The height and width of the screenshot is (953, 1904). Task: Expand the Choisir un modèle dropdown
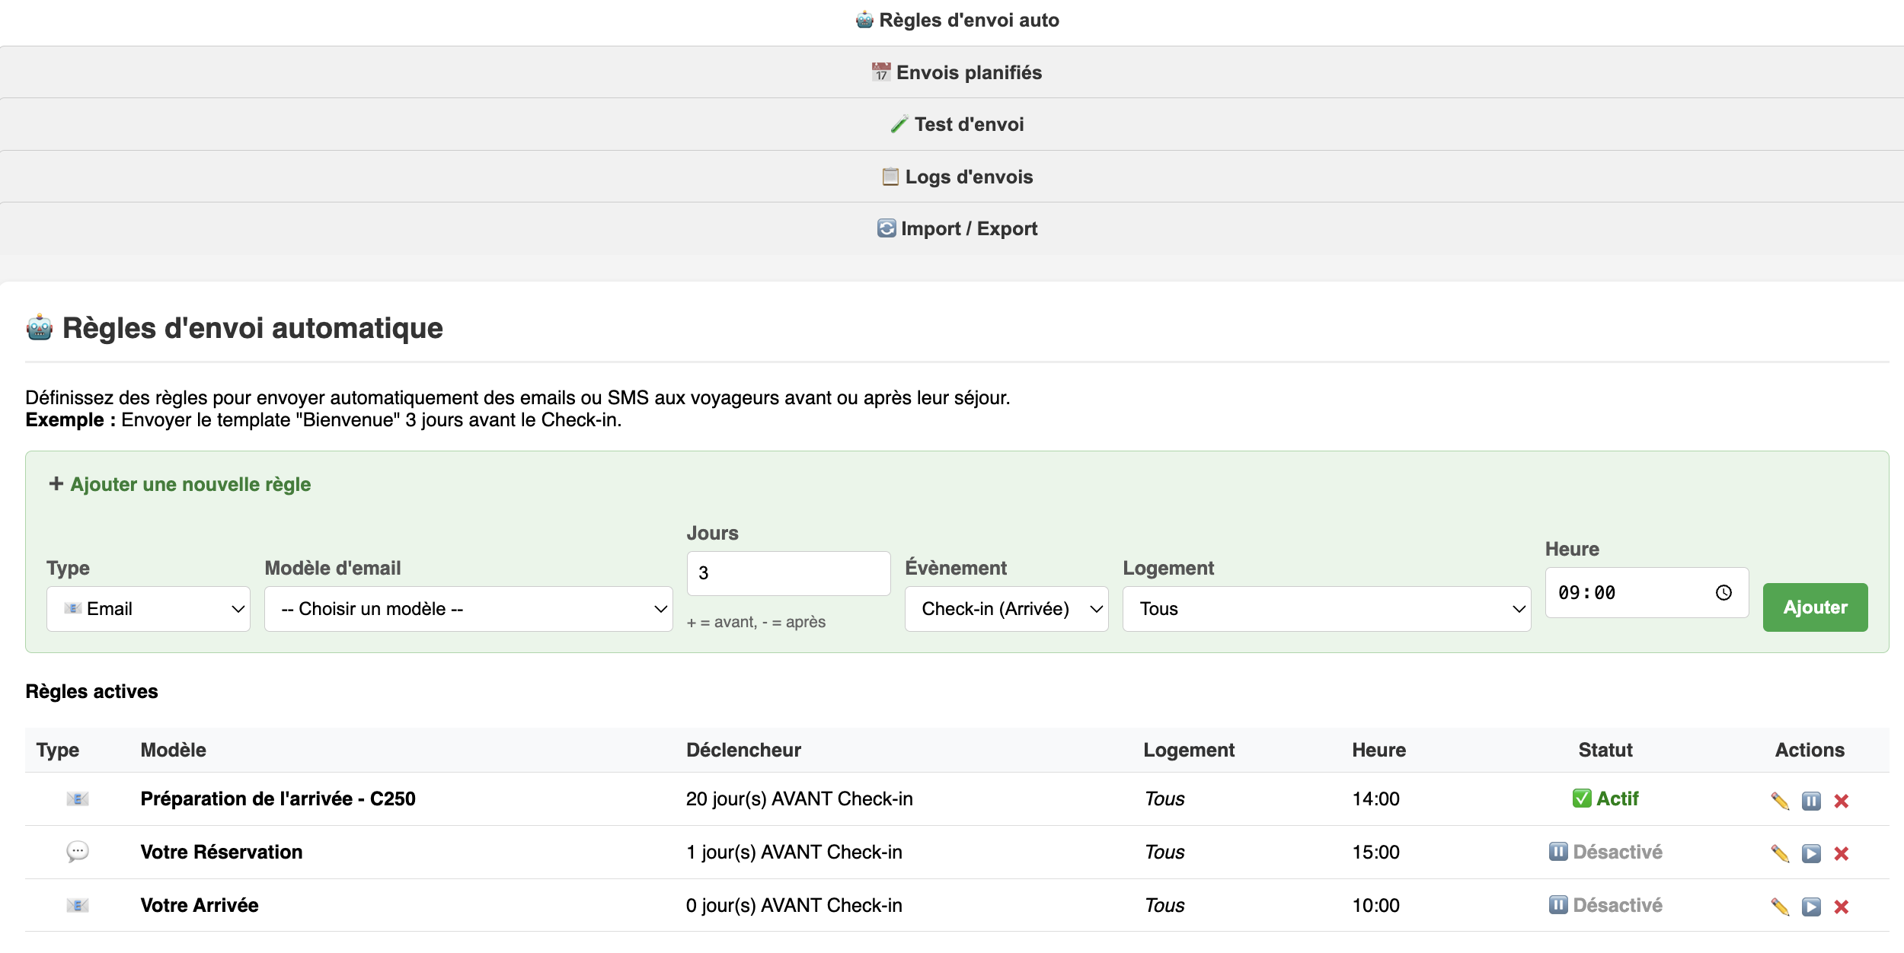[468, 608]
